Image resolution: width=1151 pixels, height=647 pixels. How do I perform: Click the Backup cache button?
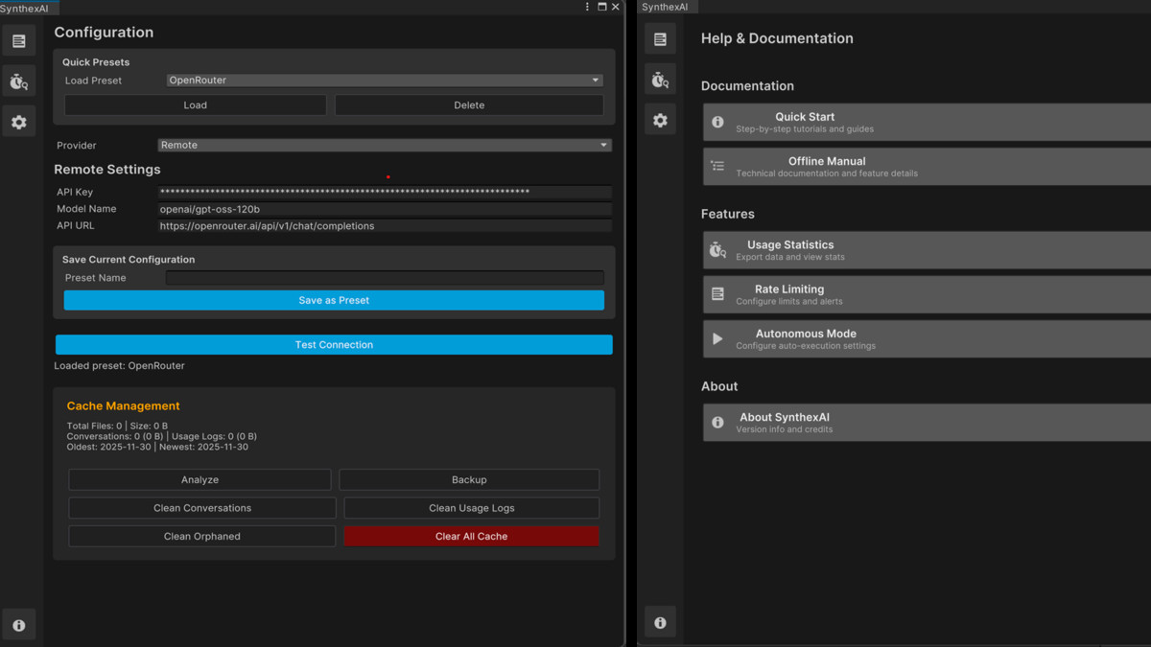[469, 479]
